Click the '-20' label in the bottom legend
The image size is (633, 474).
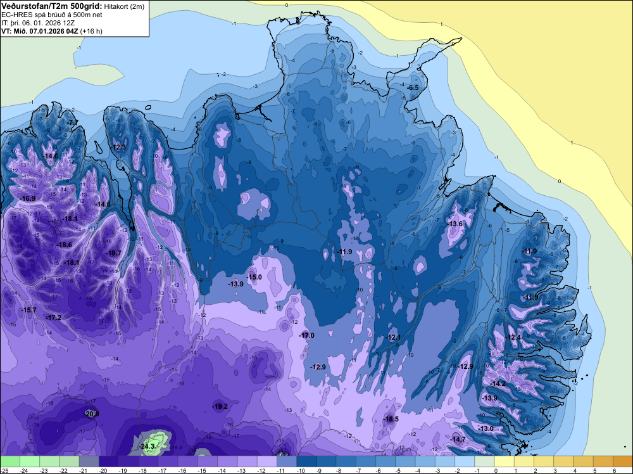click(103, 470)
